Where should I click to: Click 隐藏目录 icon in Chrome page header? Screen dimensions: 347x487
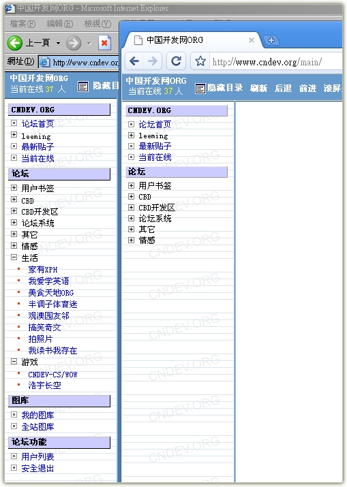(x=200, y=89)
